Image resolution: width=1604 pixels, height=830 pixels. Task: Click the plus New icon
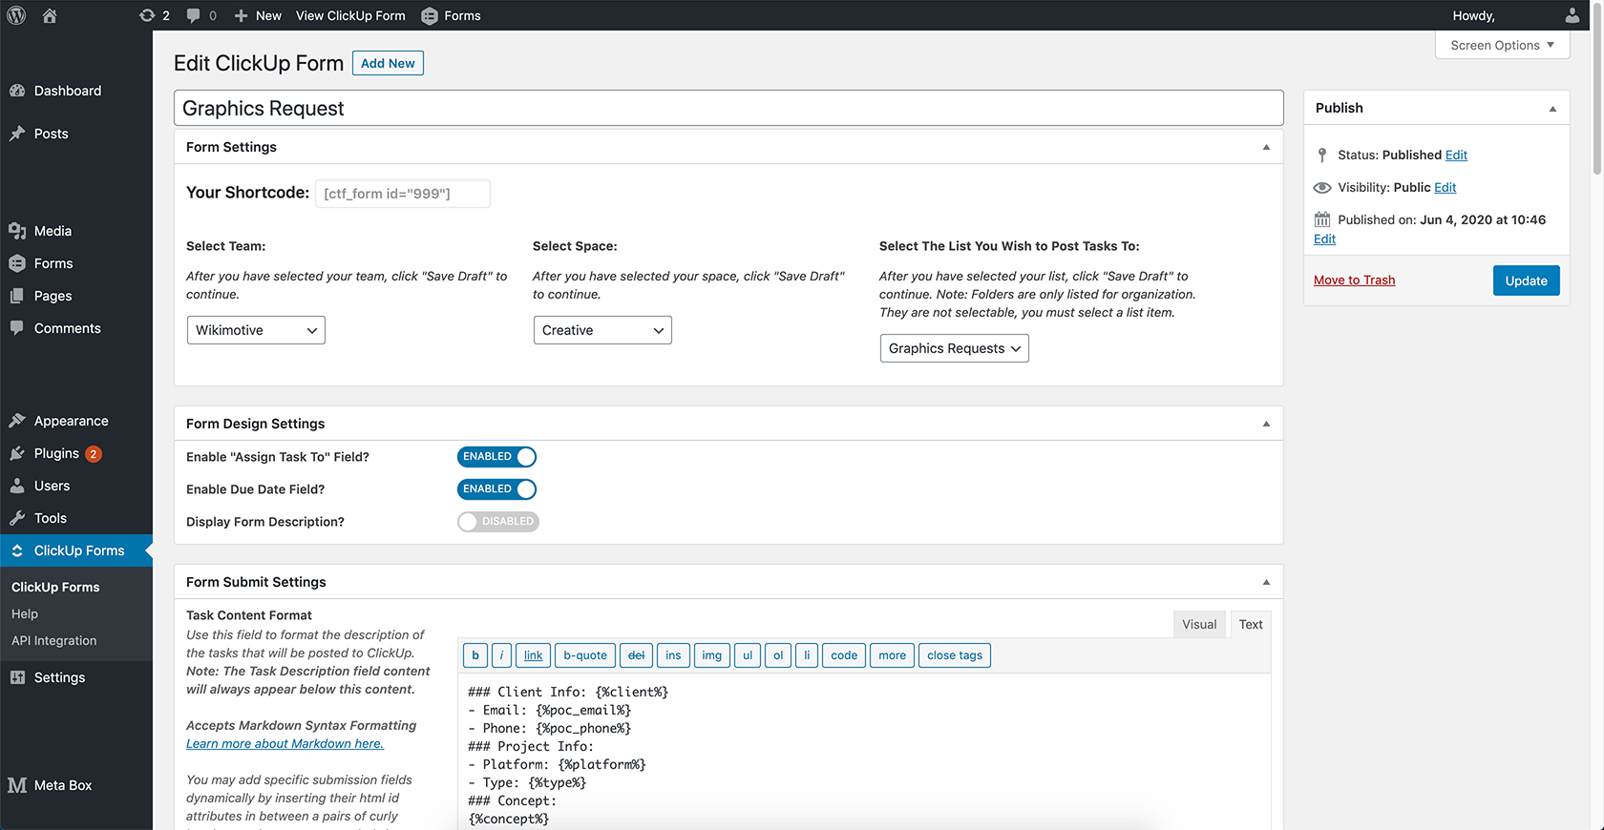pos(241,15)
